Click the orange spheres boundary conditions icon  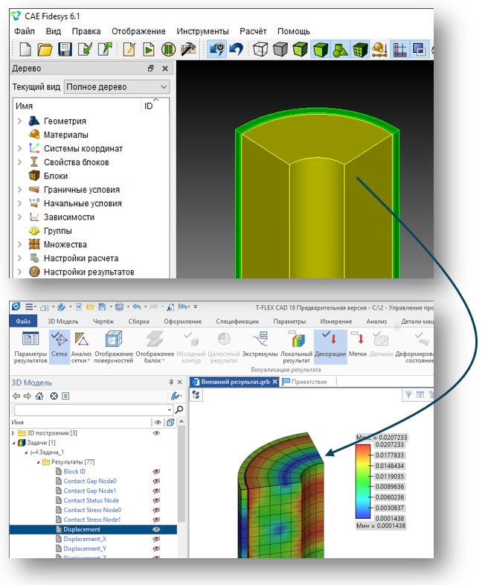379,49
